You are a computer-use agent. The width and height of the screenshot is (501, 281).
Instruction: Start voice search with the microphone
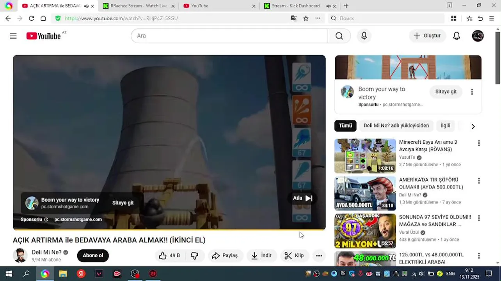click(364, 36)
